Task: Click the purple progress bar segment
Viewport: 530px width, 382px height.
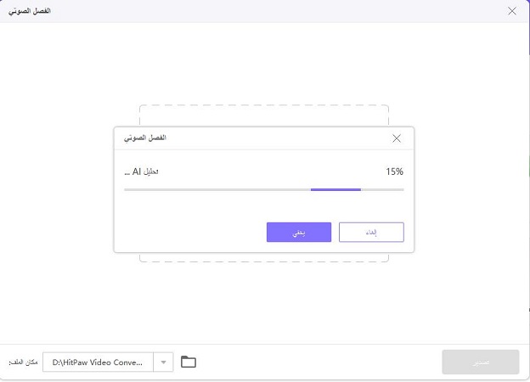Action: [335, 189]
